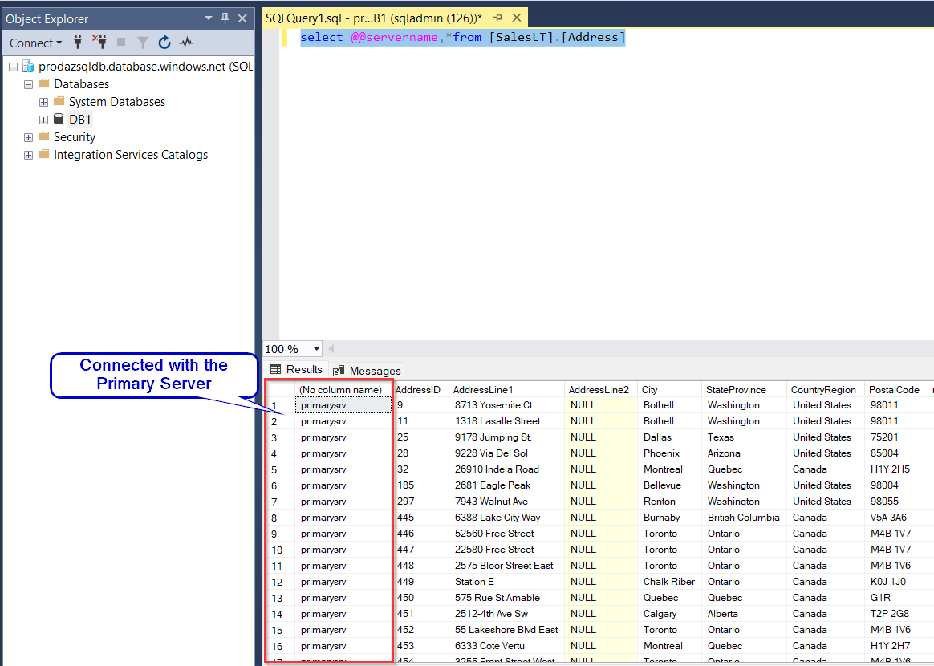The image size is (934, 666).
Task: Click the AddressID 185 cell
Action: coord(420,486)
